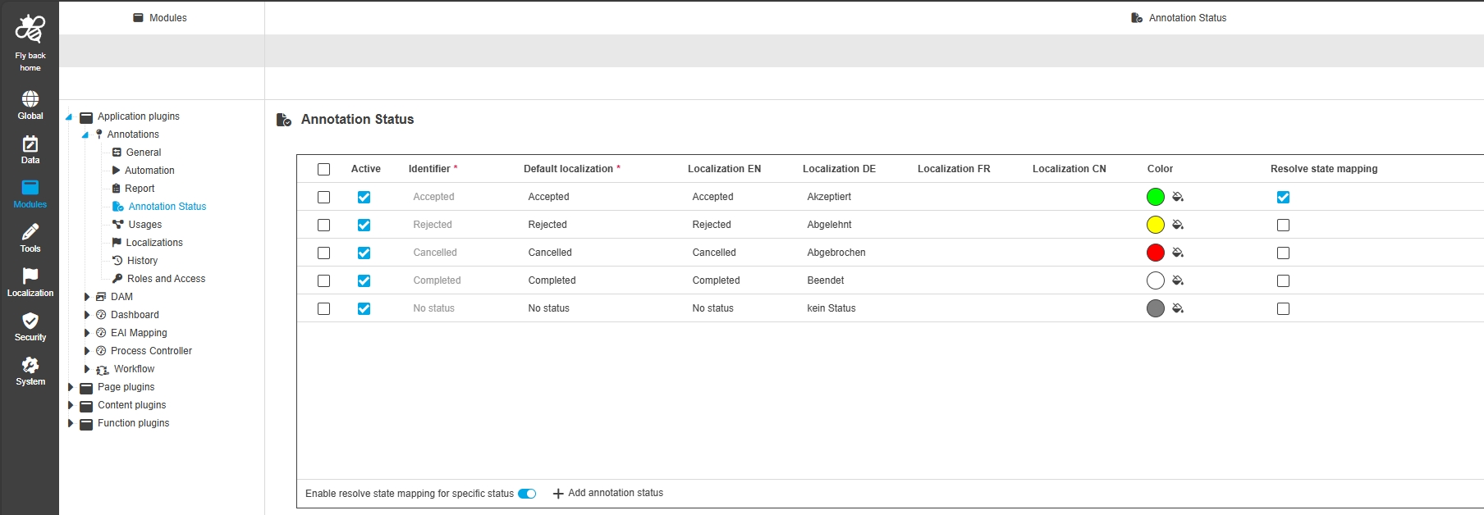Expand the Page plugins folder
This screenshot has width=1484, height=515.
(x=71, y=387)
